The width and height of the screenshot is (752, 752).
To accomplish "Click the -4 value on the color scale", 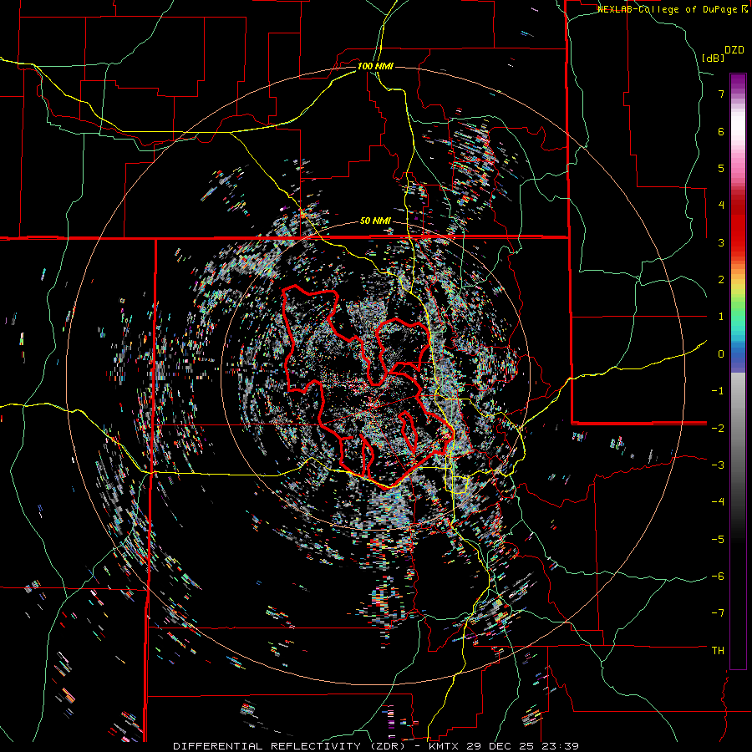I will click(x=718, y=502).
